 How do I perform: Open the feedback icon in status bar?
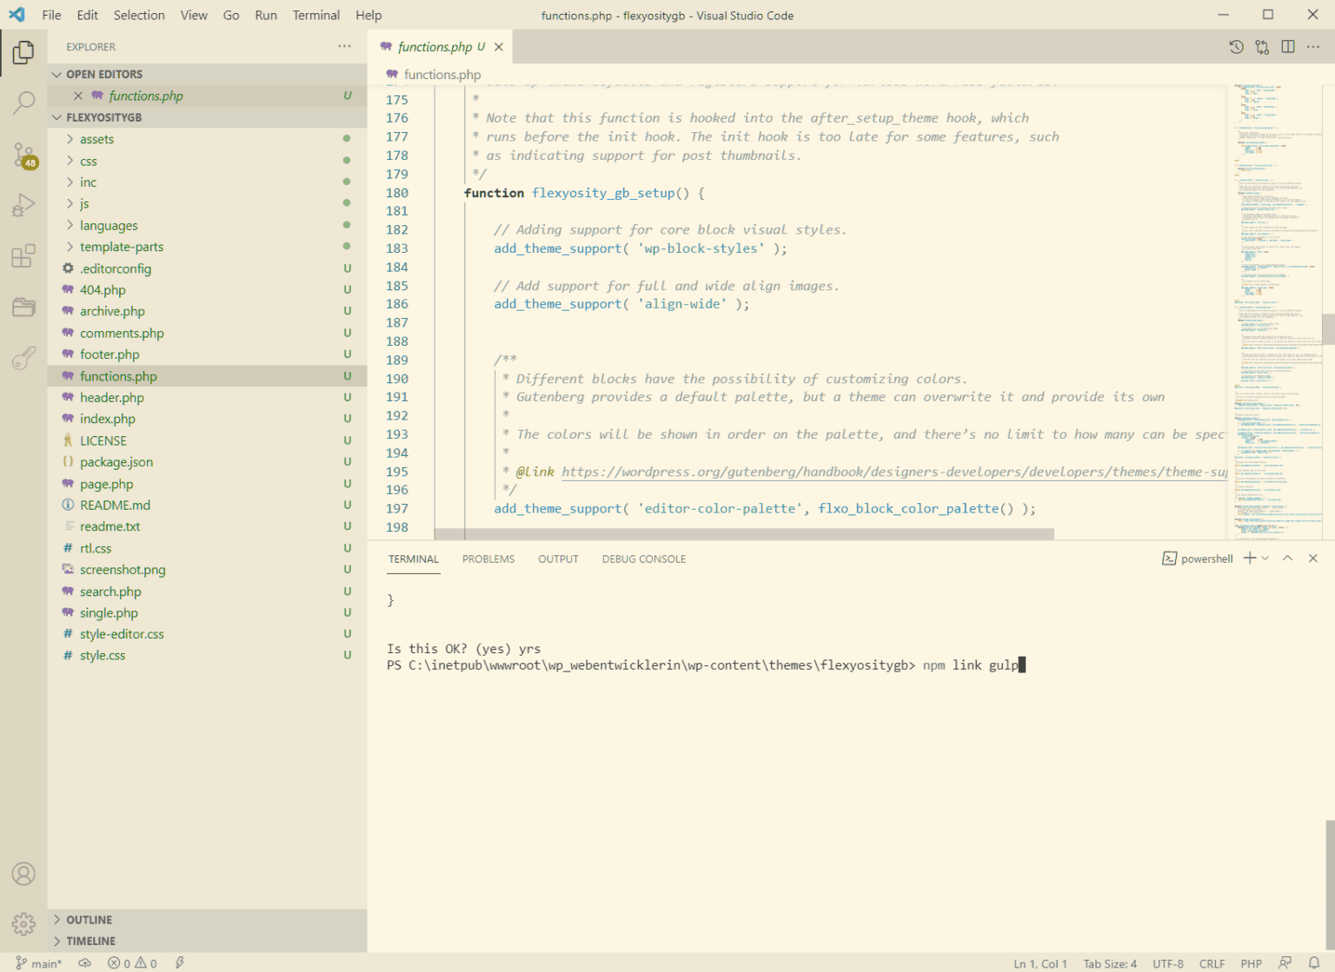pyautogui.click(x=1285, y=963)
